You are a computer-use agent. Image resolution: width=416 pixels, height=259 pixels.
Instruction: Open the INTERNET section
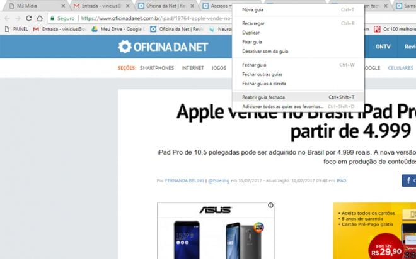click(193, 68)
